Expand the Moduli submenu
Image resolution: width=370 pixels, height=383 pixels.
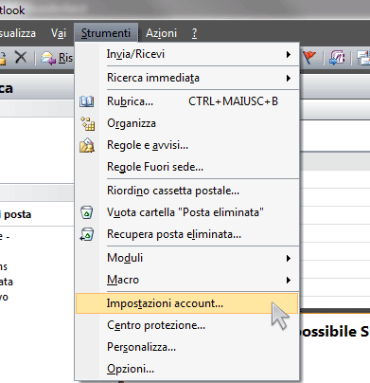(x=187, y=258)
